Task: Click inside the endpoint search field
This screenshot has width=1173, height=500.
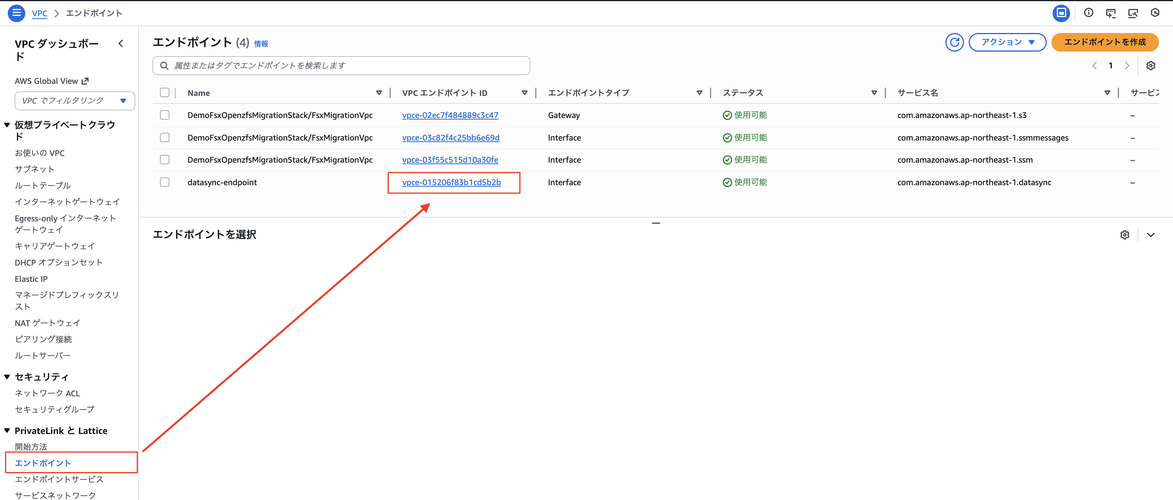Action: [x=341, y=66]
